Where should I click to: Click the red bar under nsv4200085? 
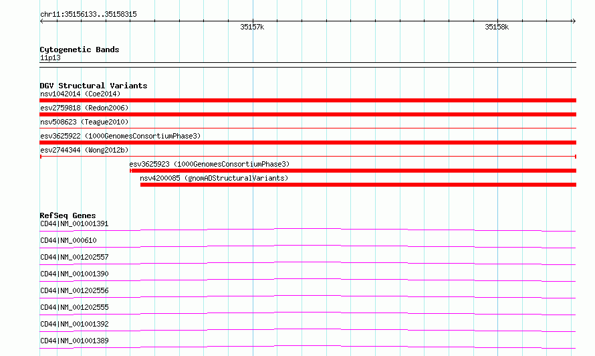pyautogui.click(x=358, y=185)
